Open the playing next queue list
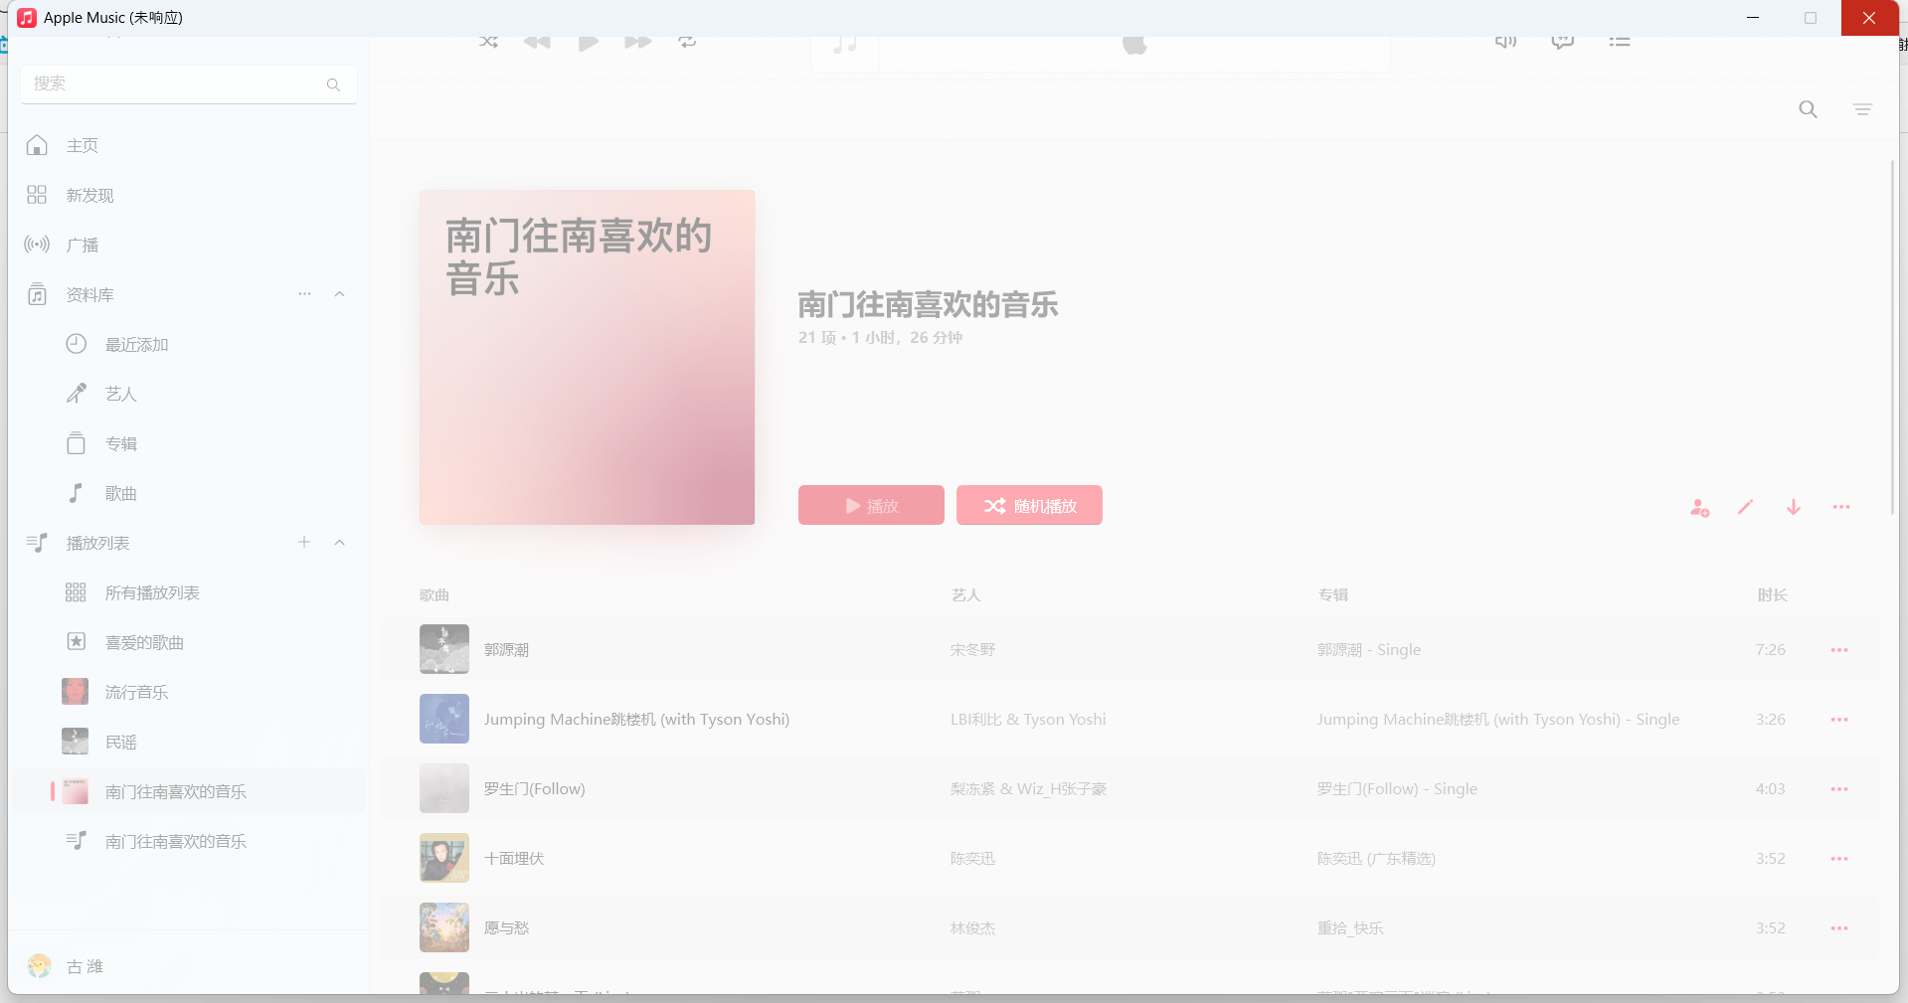 [x=1620, y=42]
